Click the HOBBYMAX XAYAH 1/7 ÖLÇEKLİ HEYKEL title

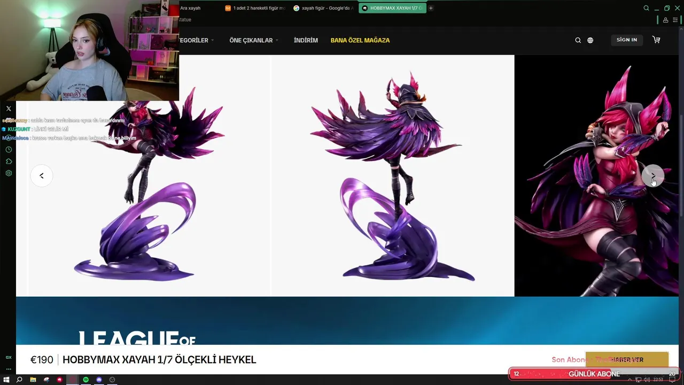coord(159,360)
